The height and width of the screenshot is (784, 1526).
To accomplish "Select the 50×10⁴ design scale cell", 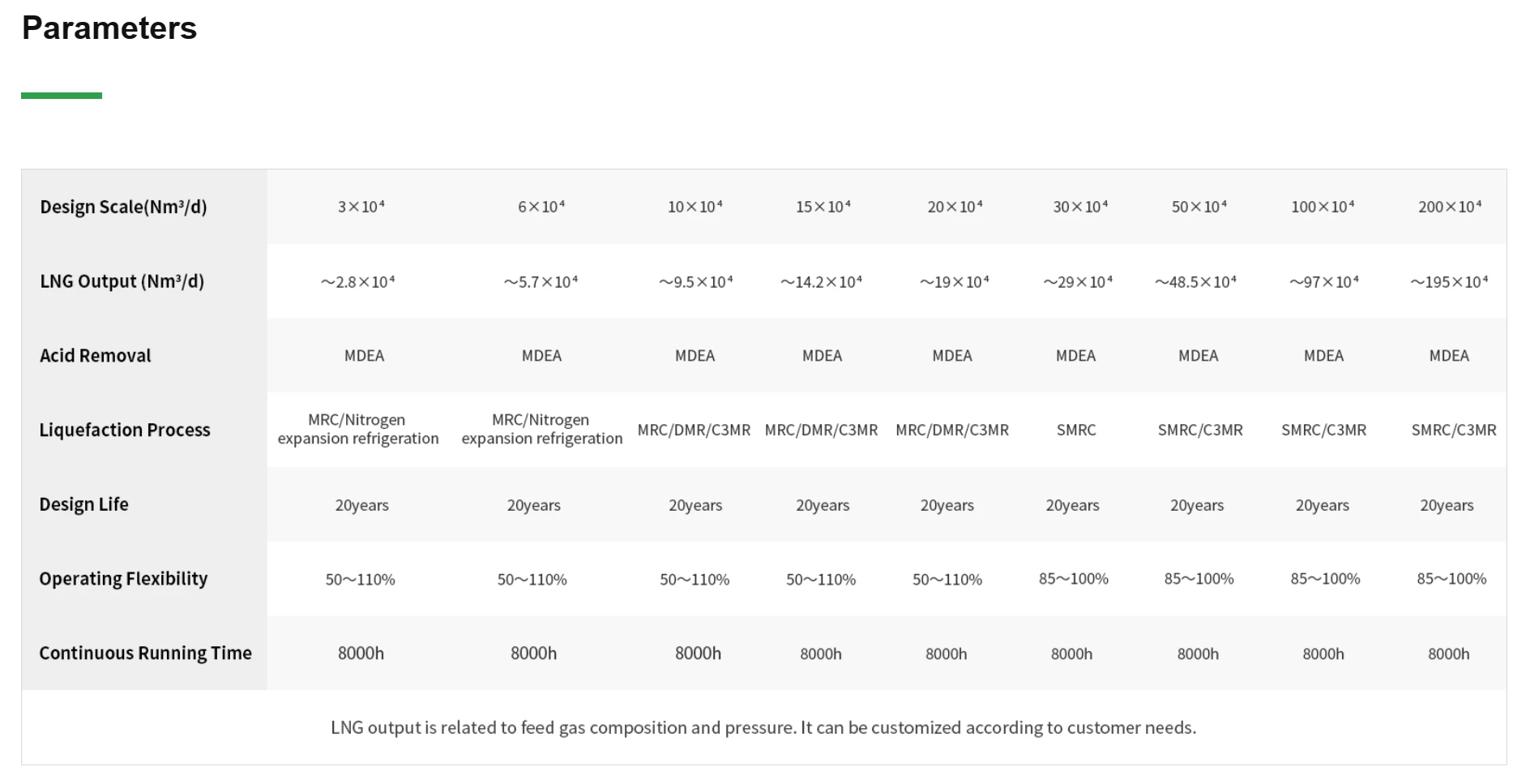I will tap(1199, 207).
